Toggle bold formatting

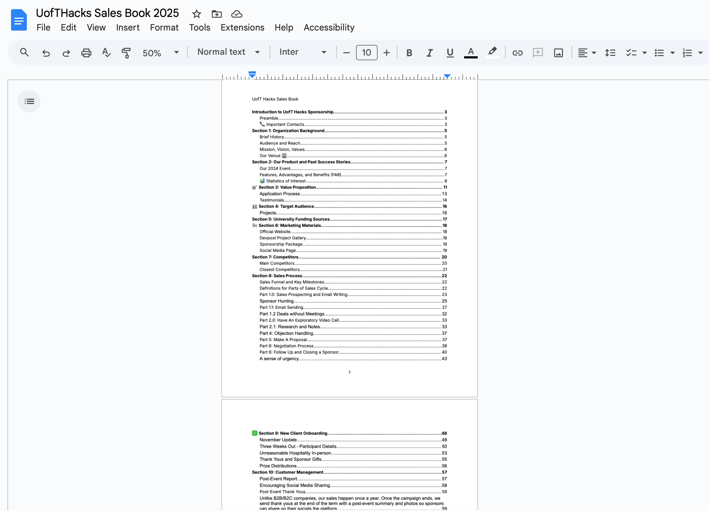tap(409, 53)
